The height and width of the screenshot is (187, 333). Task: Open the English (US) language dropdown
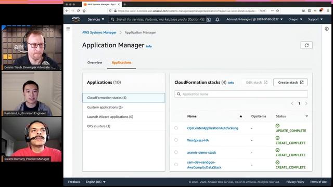click(x=96, y=182)
